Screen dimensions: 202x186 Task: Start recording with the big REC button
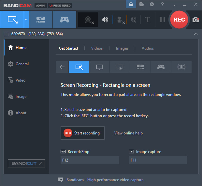pos(179,20)
